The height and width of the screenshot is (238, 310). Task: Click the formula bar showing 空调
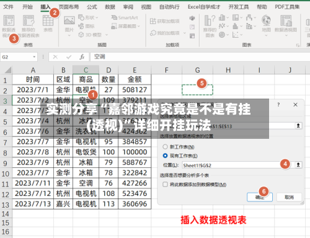point(200,57)
